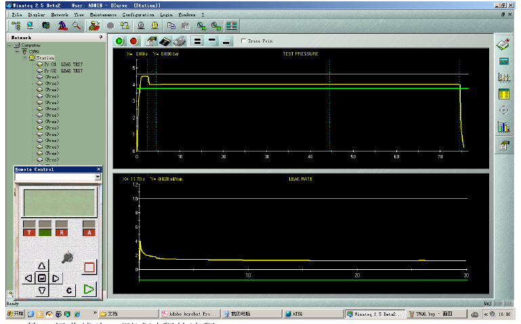Viewport: 521px width, 324px height.
Task: Open the yellow table icon in right sidebar
Action: point(503,94)
